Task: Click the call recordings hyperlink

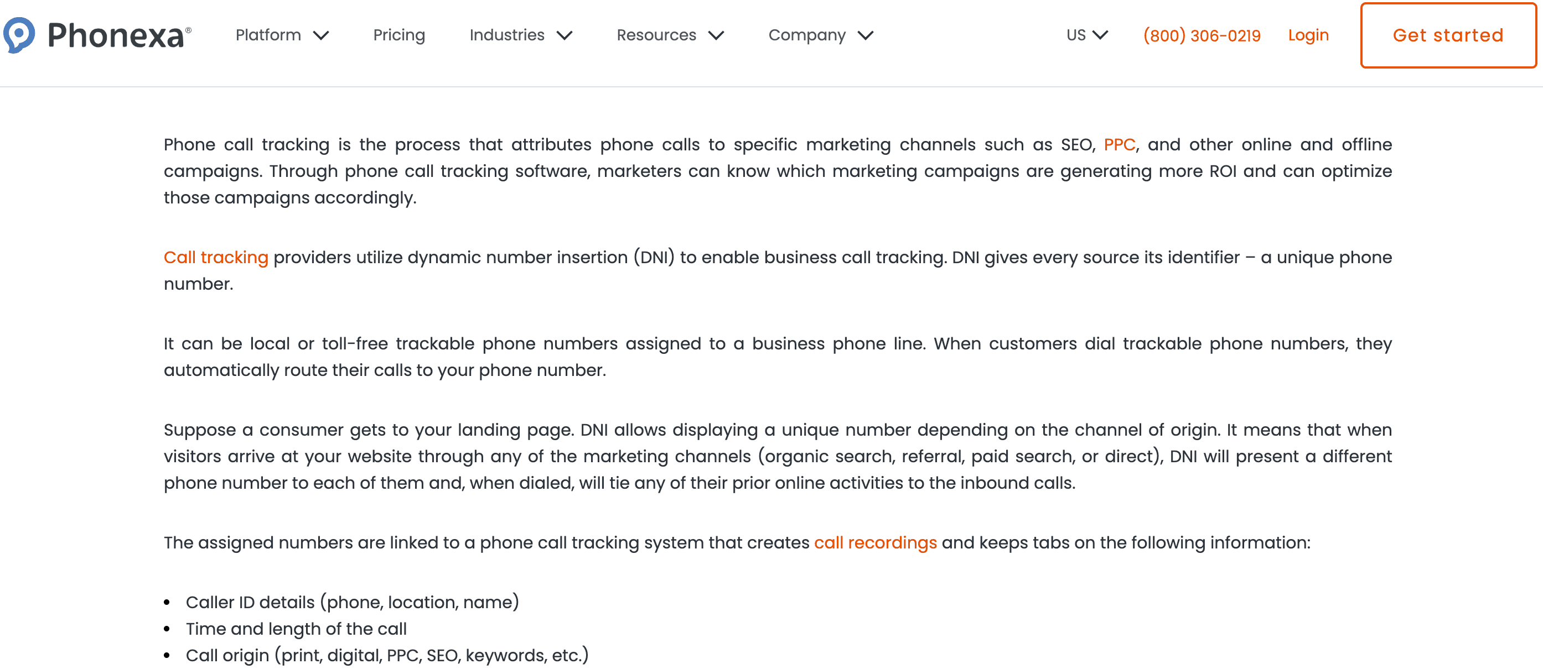Action: [876, 543]
